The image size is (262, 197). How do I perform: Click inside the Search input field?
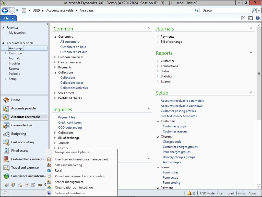[x=225, y=10]
